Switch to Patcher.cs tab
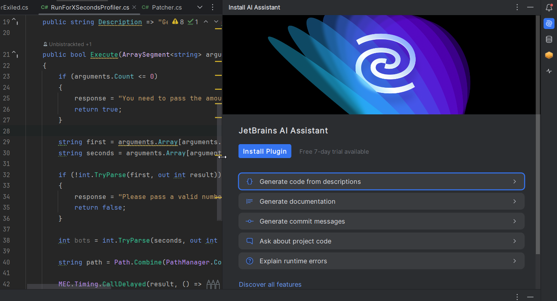 click(162, 7)
